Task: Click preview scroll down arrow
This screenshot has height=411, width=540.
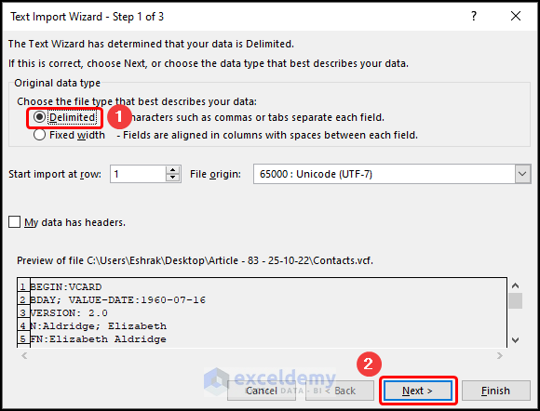Action: [515, 340]
